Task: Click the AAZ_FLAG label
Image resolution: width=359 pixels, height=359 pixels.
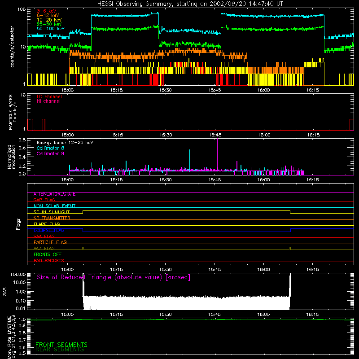Action: pyautogui.click(x=44, y=248)
